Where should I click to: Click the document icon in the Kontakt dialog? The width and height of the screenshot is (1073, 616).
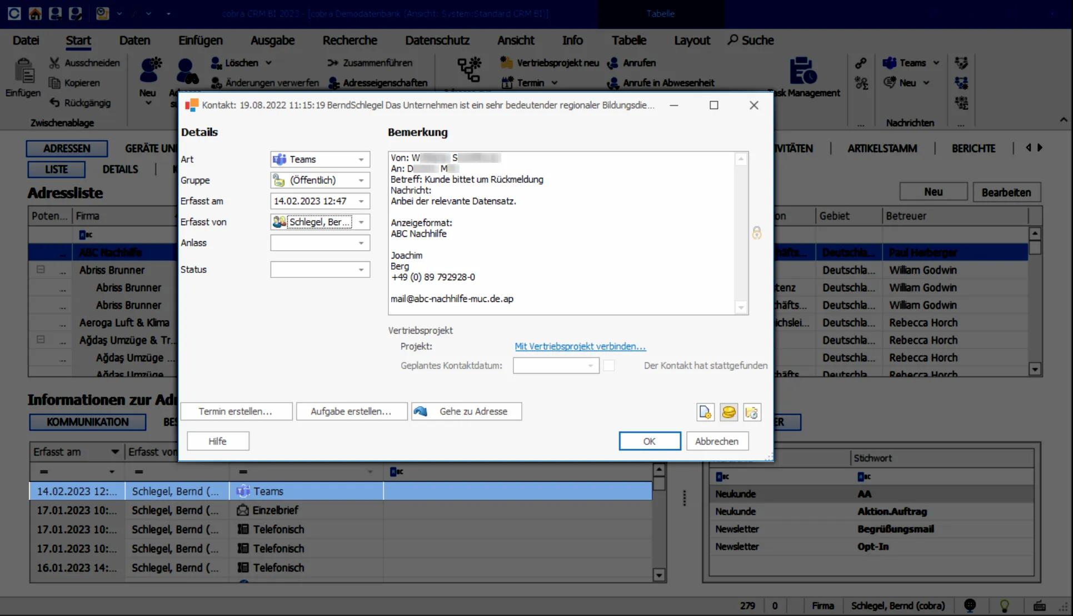tap(705, 412)
